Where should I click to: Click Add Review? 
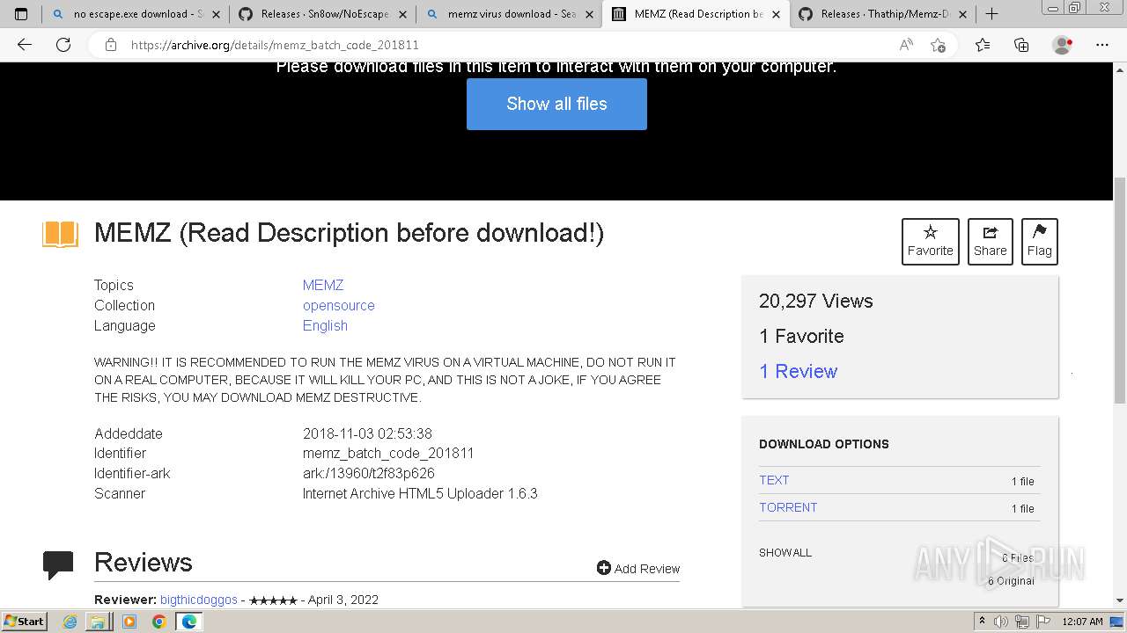tap(638, 568)
